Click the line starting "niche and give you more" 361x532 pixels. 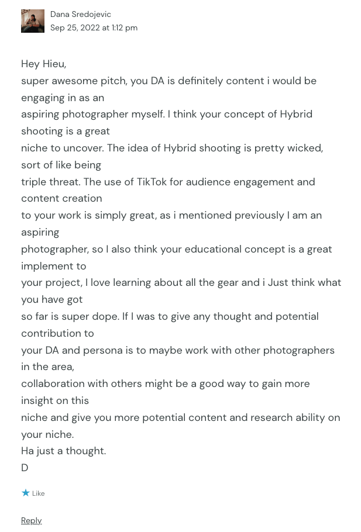pos(180,417)
